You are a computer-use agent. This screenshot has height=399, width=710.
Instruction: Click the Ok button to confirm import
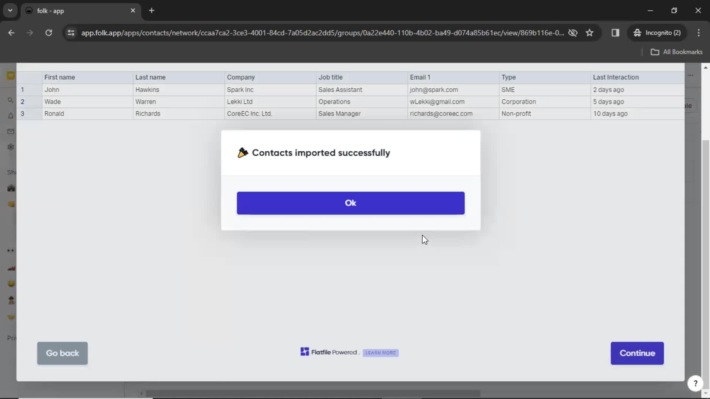[350, 203]
